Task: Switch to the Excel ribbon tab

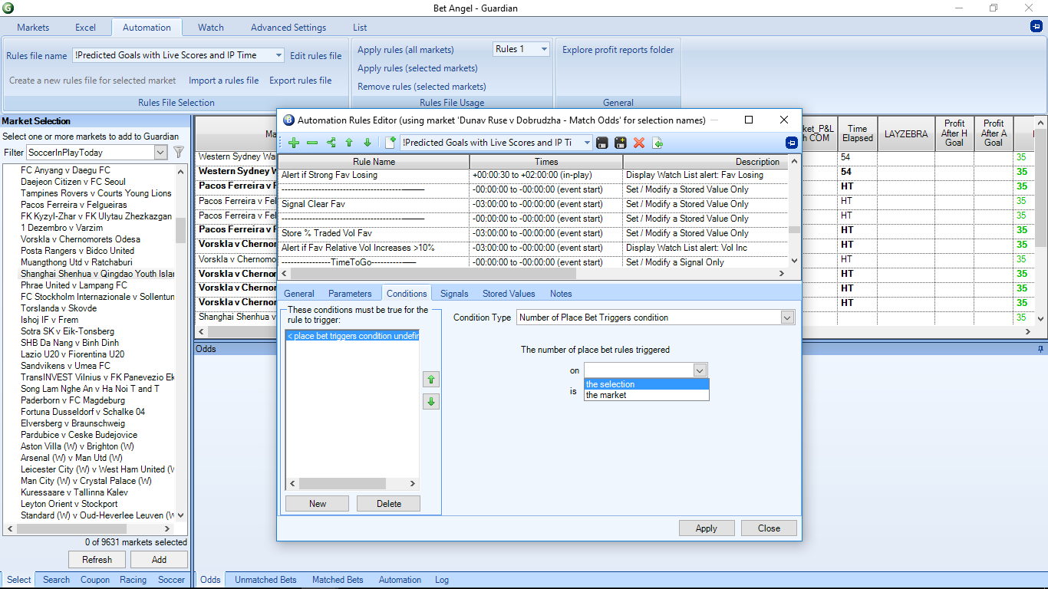Action: tap(86, 28)
